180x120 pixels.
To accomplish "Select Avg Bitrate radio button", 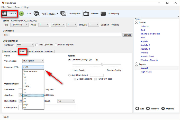I will pyautogui.click(x=69, y=75).
